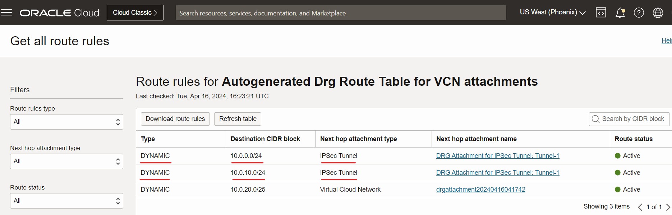Click the help question mark icon
Image resolution: width=672 pixels, height=215 pixels.
639,13
